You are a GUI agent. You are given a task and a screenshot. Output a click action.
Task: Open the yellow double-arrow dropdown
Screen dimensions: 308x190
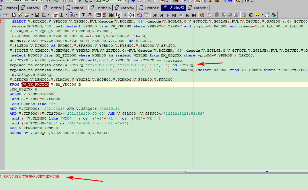[x=262, y=15]
